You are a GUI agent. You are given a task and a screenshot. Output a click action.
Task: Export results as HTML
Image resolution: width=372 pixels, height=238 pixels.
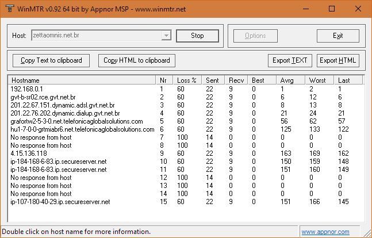(338, 60)
